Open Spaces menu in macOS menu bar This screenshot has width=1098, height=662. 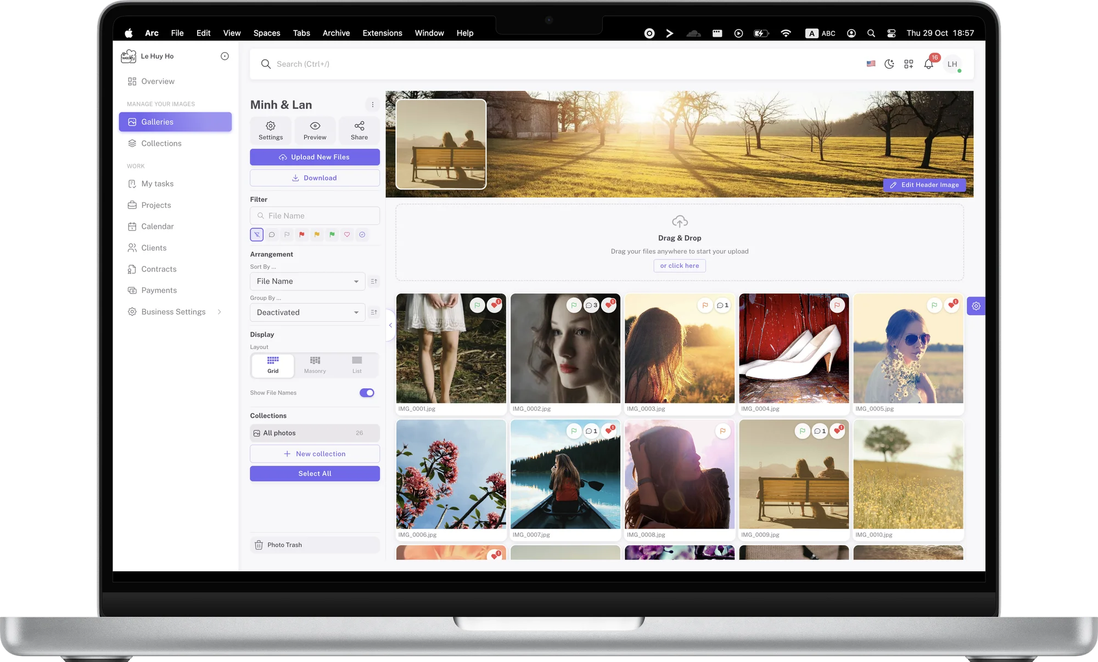coord(267,33)
